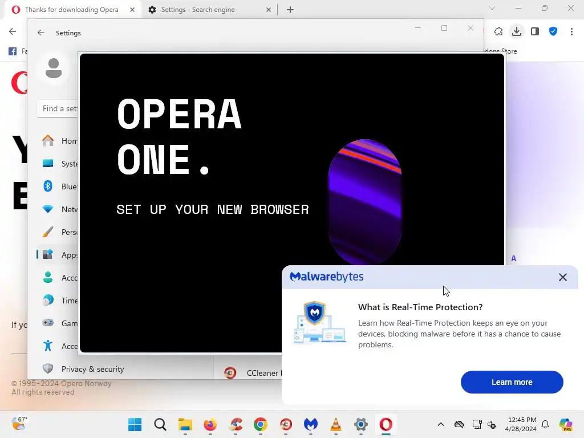
Task: Open Personalization in Settings sidebar
Action: tap(58, 232)
